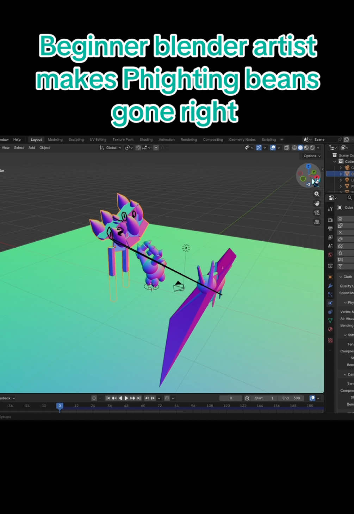
Task: Toggle X-ray view in viewport header
Action: click(287, 148)
